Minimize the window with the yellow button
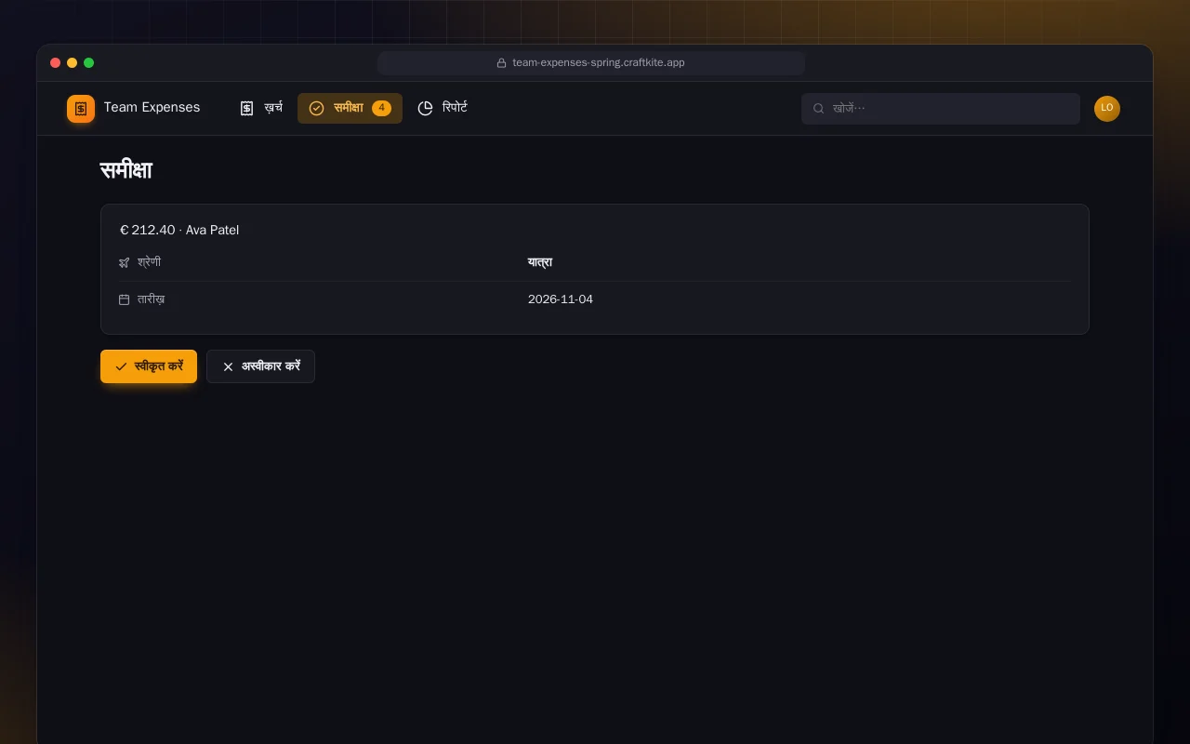This screenshot has width=1190, height=744. [x=72, y=63]
